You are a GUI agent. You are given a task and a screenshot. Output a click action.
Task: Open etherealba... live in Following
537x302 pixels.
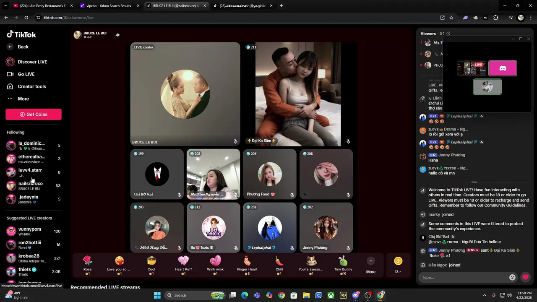[x=34, y=159]
